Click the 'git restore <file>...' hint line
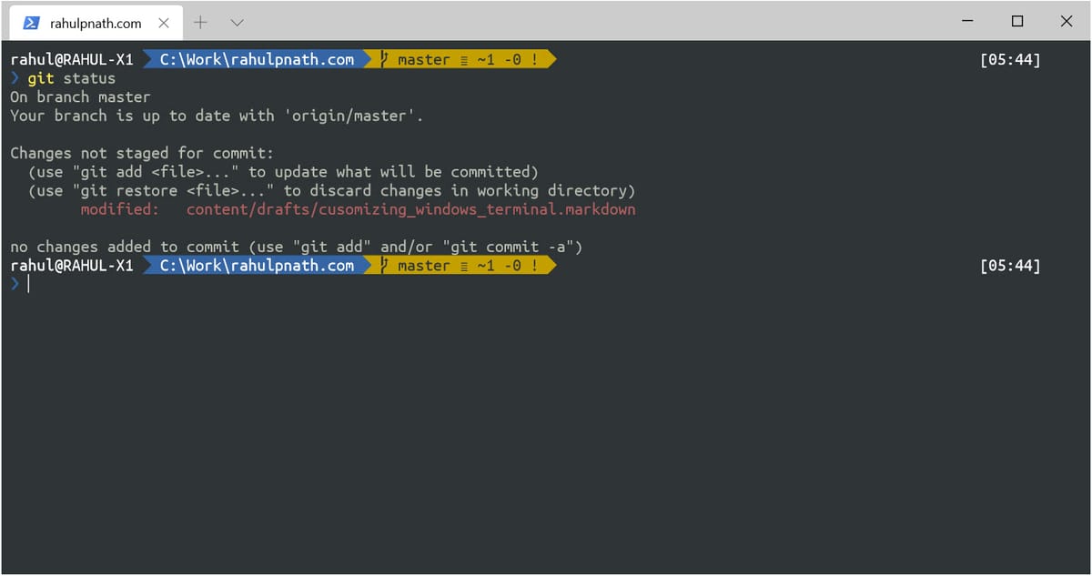 pos(331,190)
